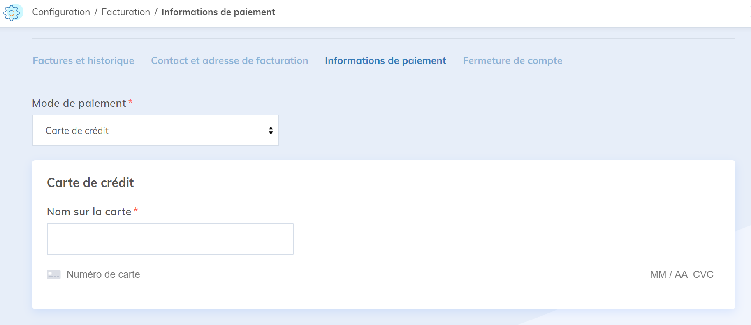Click the partially visible top-right corner icon
This screenshot has height=325, width=751.
pos(749,12)
